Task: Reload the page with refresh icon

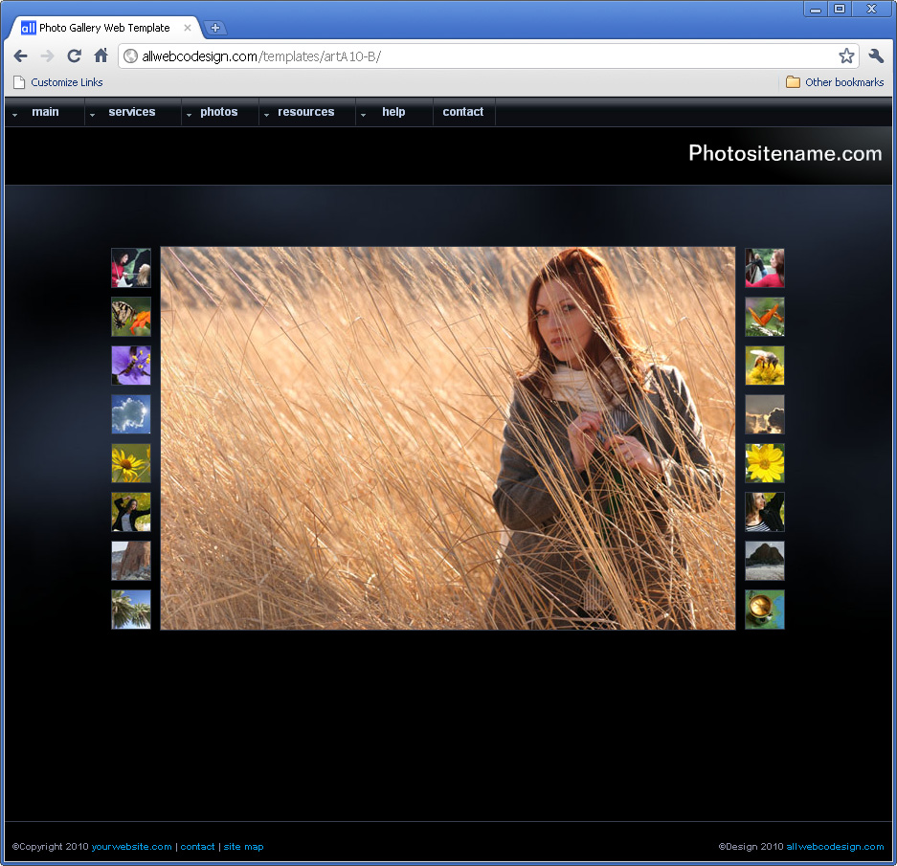Action: 74,56
